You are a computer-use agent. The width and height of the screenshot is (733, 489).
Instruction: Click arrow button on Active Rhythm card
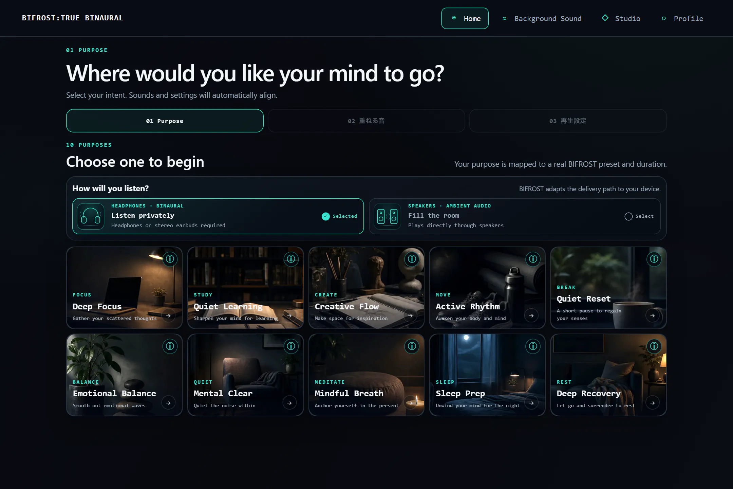(x=531, y=316)
